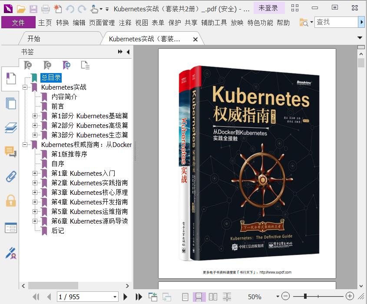The width and height of the screenshot is (367, 304).
Task: Open the 保护 ribbon tab
Action: coord(175,23)
